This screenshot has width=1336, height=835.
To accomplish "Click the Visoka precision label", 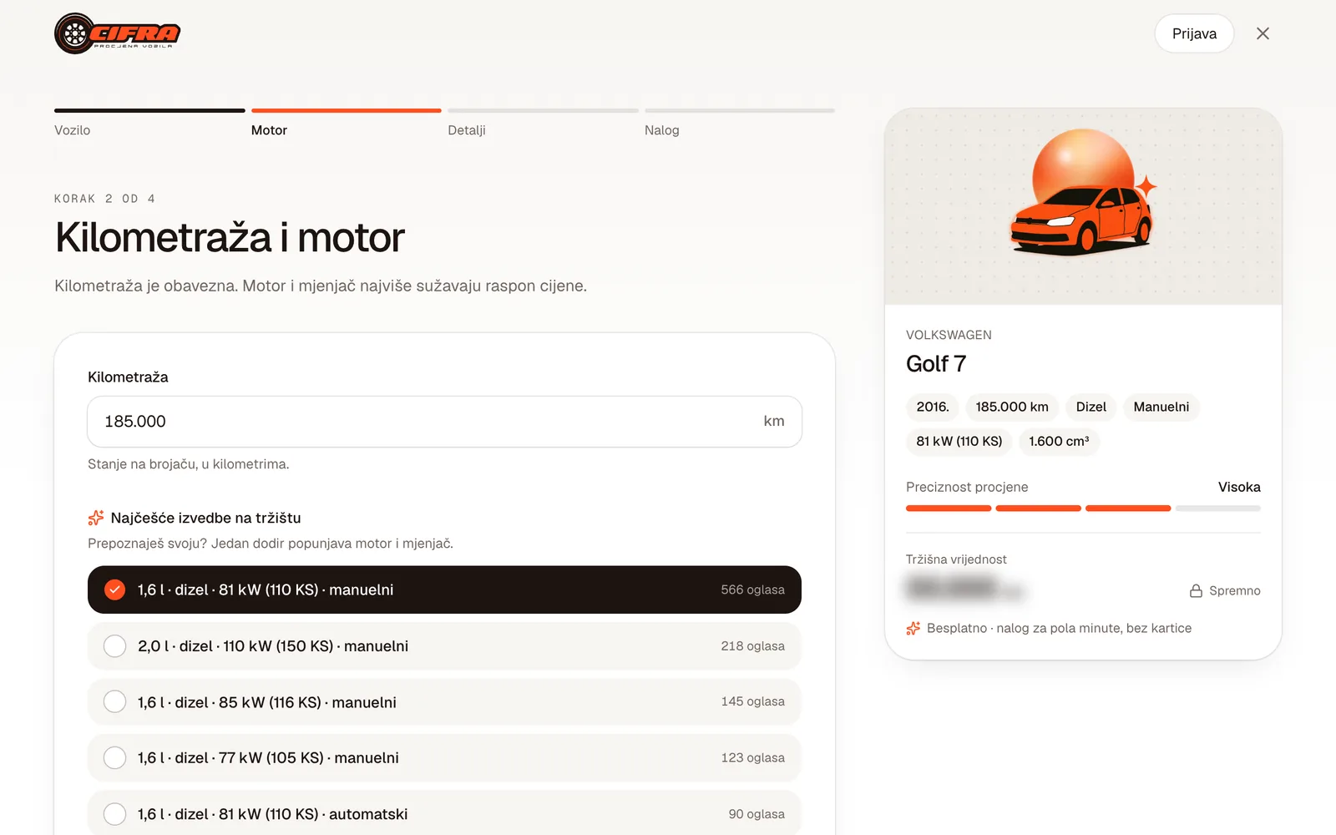I will [x=1239, y=487].
